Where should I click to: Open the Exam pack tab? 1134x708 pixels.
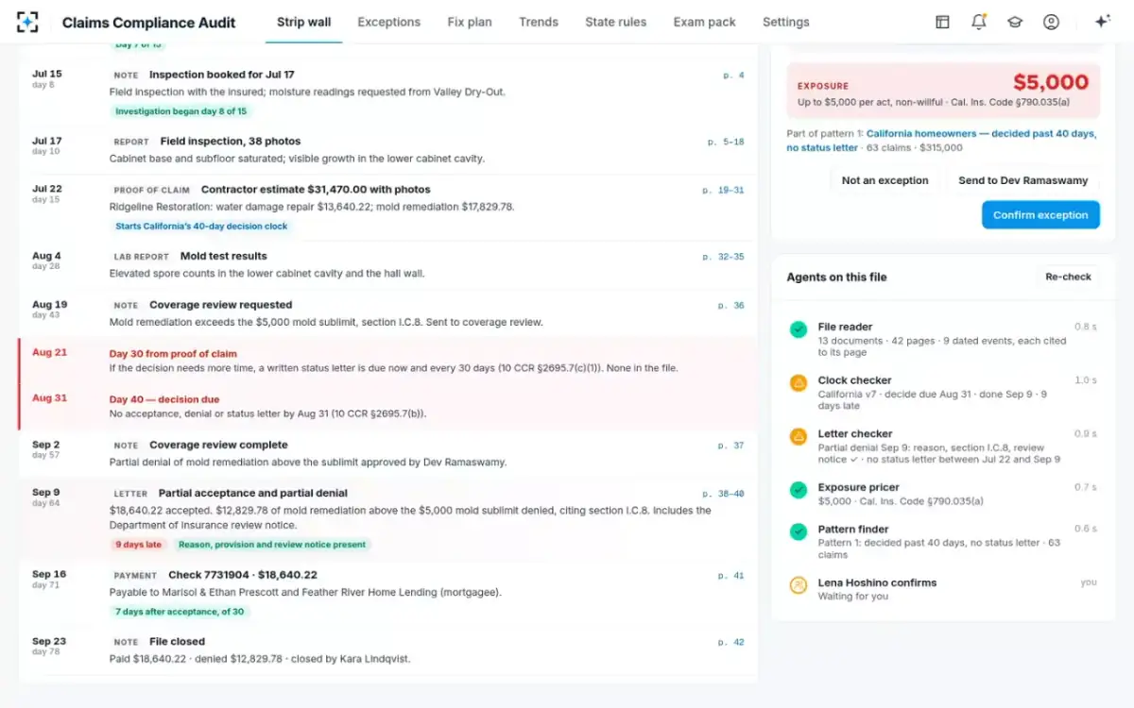704,22
